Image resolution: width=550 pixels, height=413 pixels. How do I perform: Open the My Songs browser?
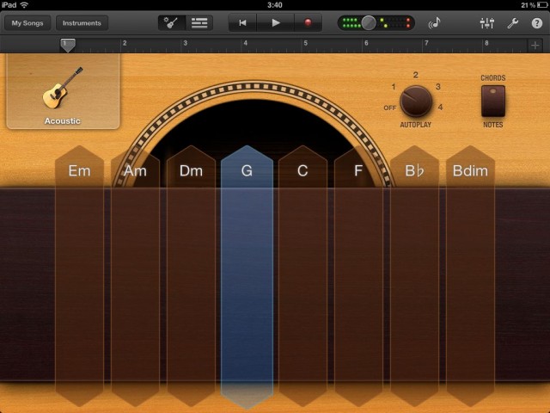[x=27, y=23]
